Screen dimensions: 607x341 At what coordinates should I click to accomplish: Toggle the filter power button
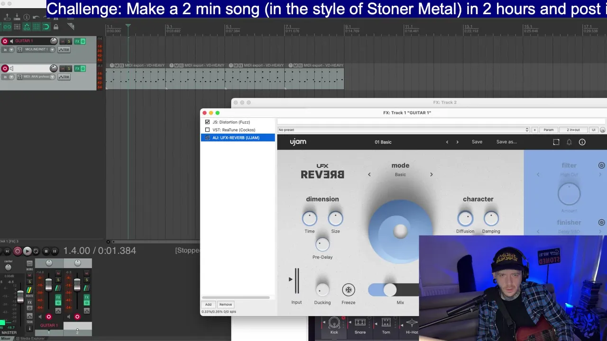click(601, 165)
